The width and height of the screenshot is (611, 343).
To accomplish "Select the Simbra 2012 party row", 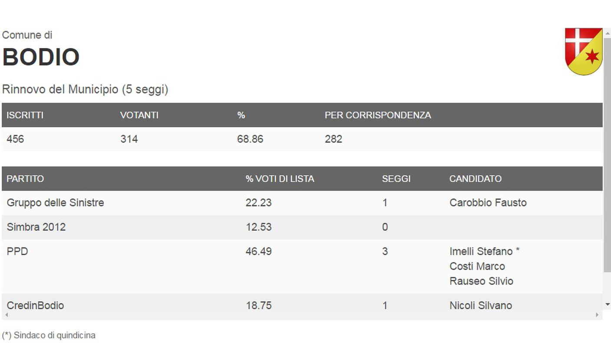I will pyautogui.click(x=302, y=227).
